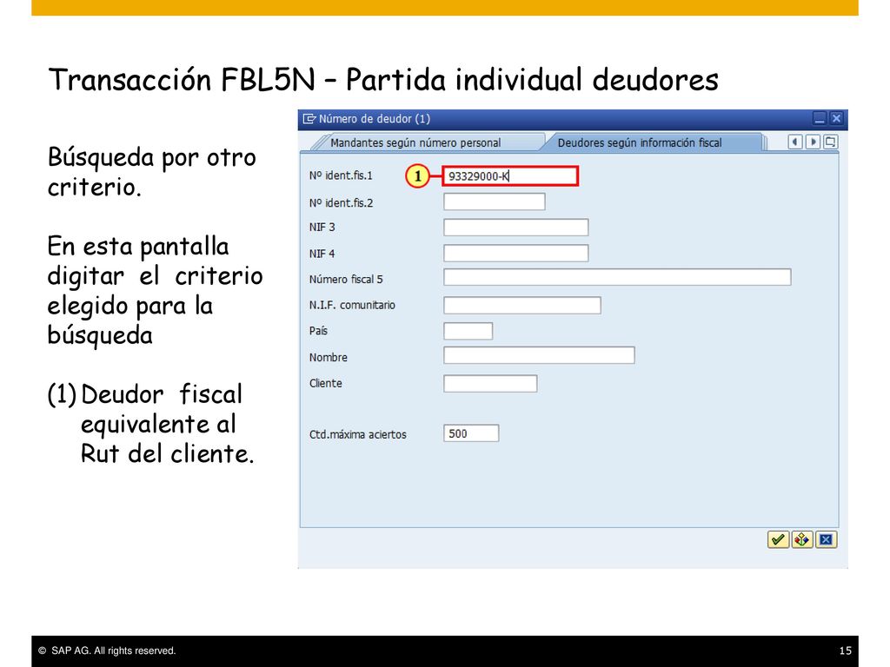Image resolution: width=890 pixels, height=667 pixels.
Task: Click the N.I.F. comunitario field
Action: tap(522, 305)
